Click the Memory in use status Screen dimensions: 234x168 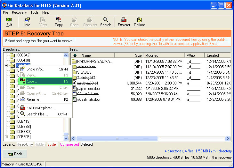point(22,164)
